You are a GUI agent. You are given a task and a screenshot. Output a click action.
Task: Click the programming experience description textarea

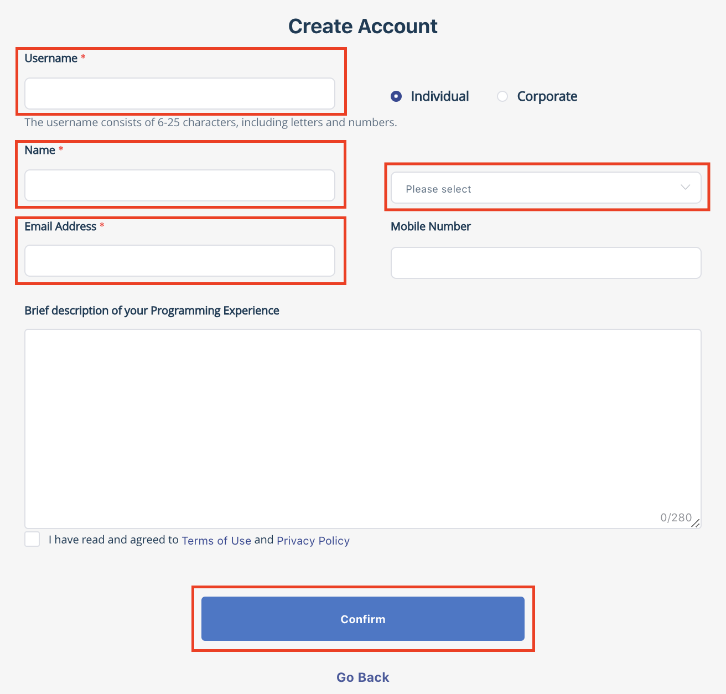(x=362, y=426)
